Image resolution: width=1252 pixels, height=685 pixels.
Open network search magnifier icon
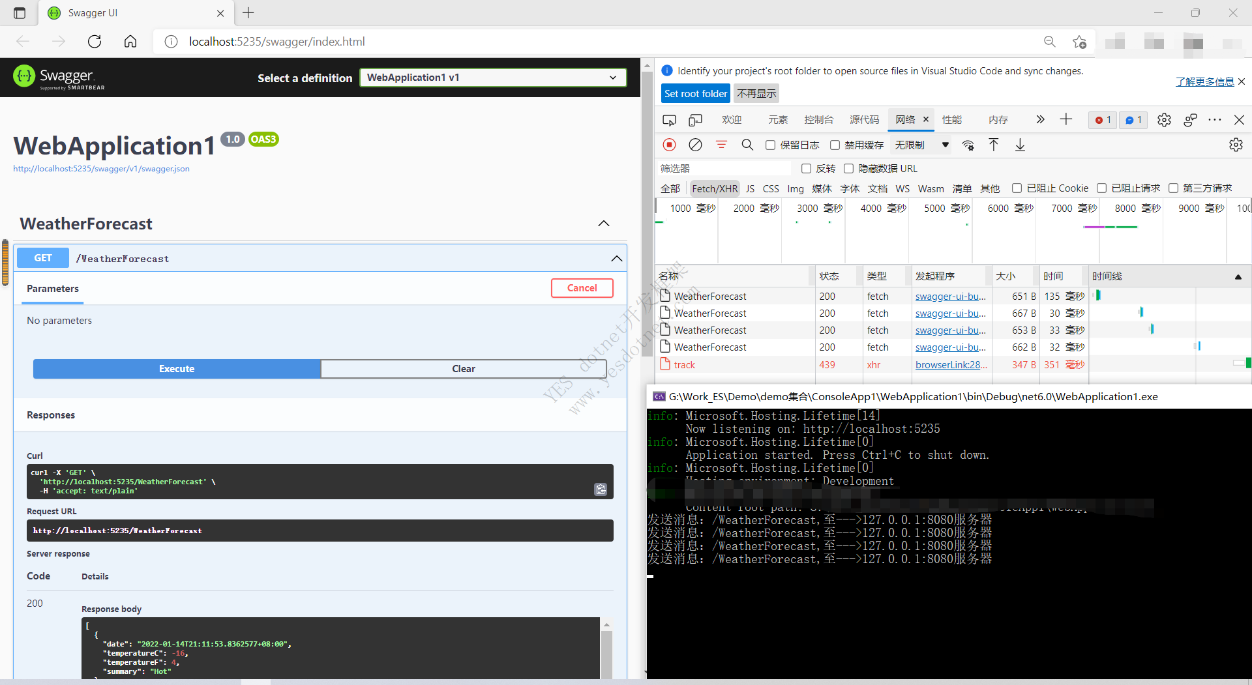tap(747, 145)
